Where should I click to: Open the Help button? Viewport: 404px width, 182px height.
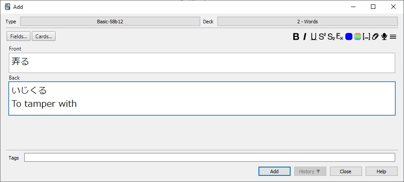pos(382,171)
